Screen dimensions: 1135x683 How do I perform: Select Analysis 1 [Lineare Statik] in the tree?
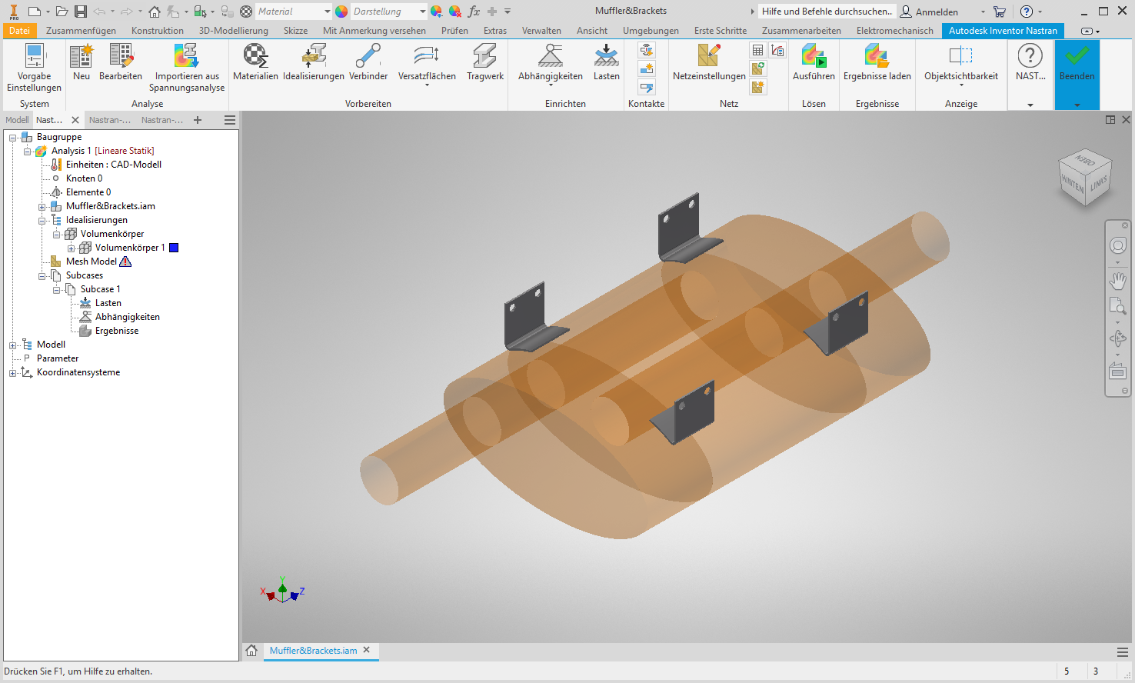(102, 151)
